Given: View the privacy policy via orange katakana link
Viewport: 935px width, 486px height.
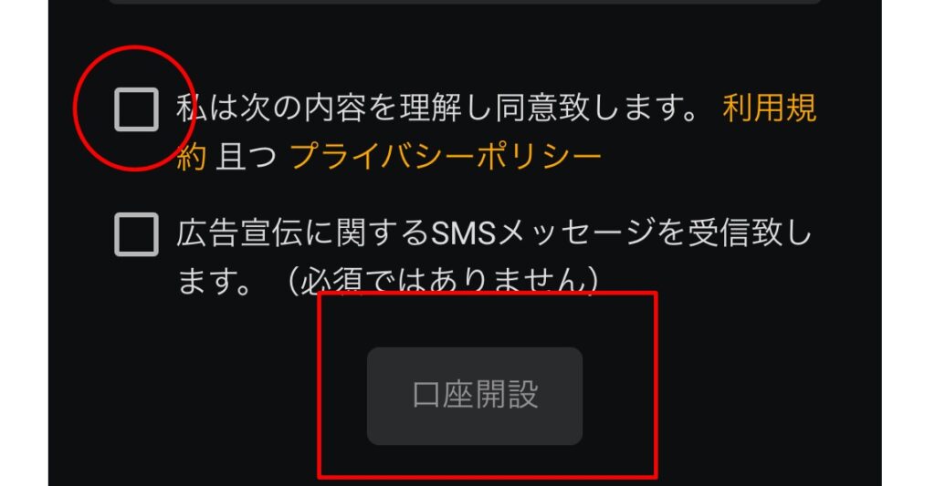Looking at the screenshot, I should pos(446,157).
